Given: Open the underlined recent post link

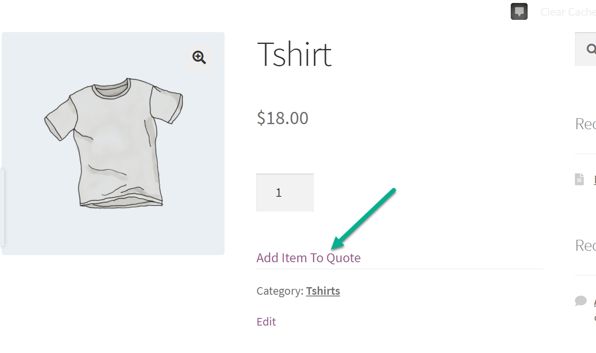Looking at the screenshot, I should point(594,179).
